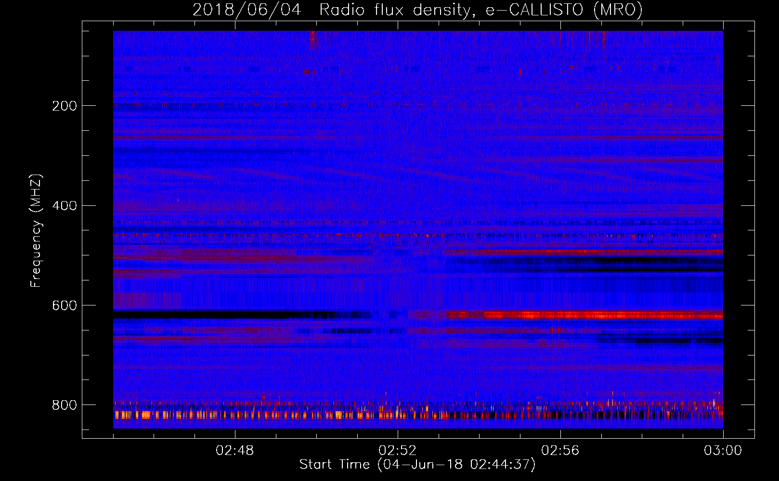The width and height of the screenshot is (779, 481).
Task: Click the bright red emission band near 620 MHz
Action: tap(585, 315)
